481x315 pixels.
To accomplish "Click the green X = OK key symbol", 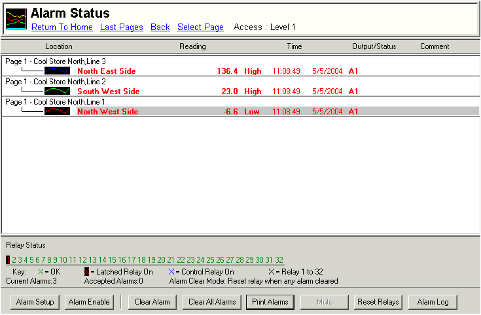I will (x=41, y=271).
